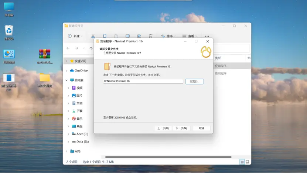This screenshot has width=307, height=173.
Task: Expand the OneDrive tree node
Action: click(66, 70)
